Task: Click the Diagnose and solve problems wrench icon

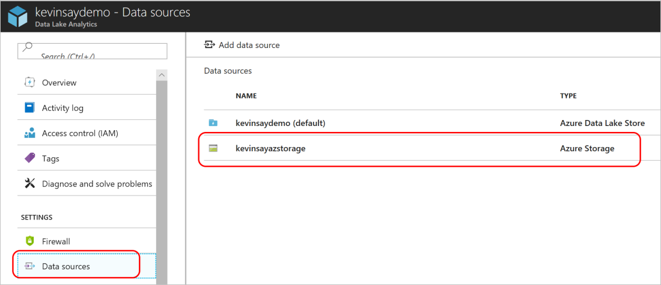Action: 29,184
